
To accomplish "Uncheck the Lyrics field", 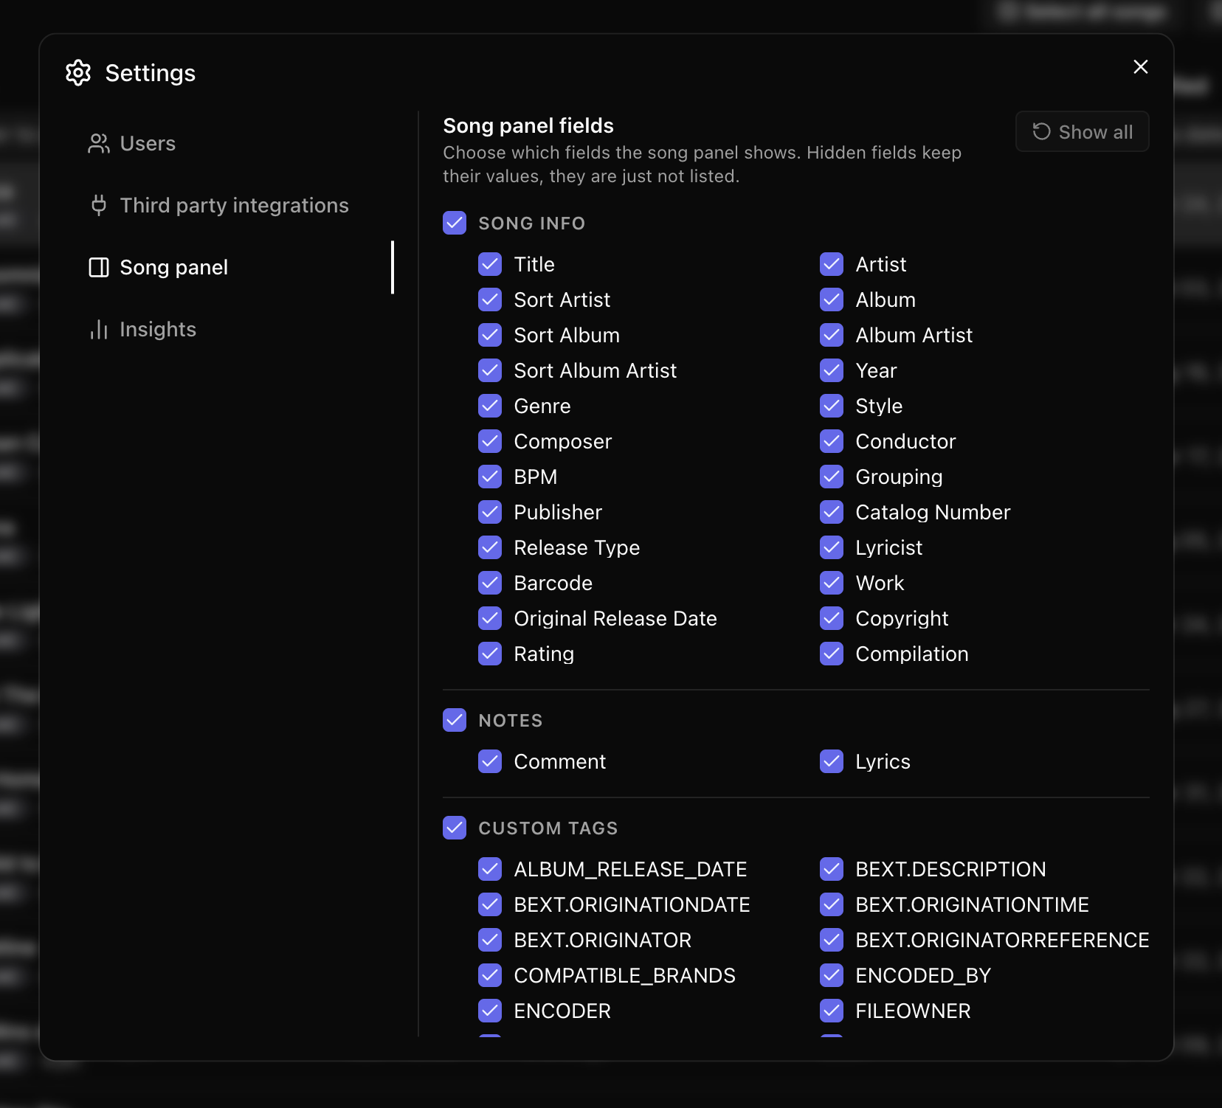I will tap(832, 761).
